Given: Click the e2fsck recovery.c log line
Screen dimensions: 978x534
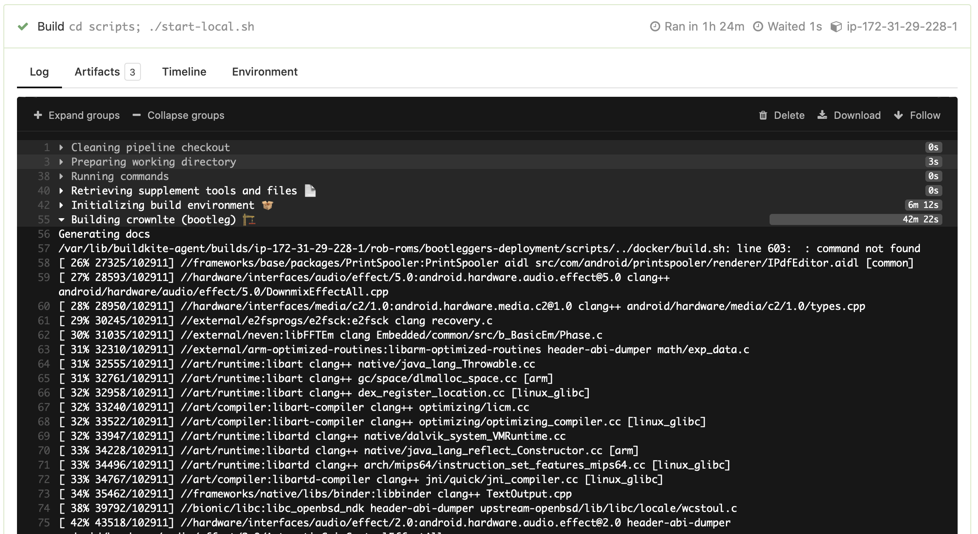Looking at the screenshot, I should click(x=275, y=320).
